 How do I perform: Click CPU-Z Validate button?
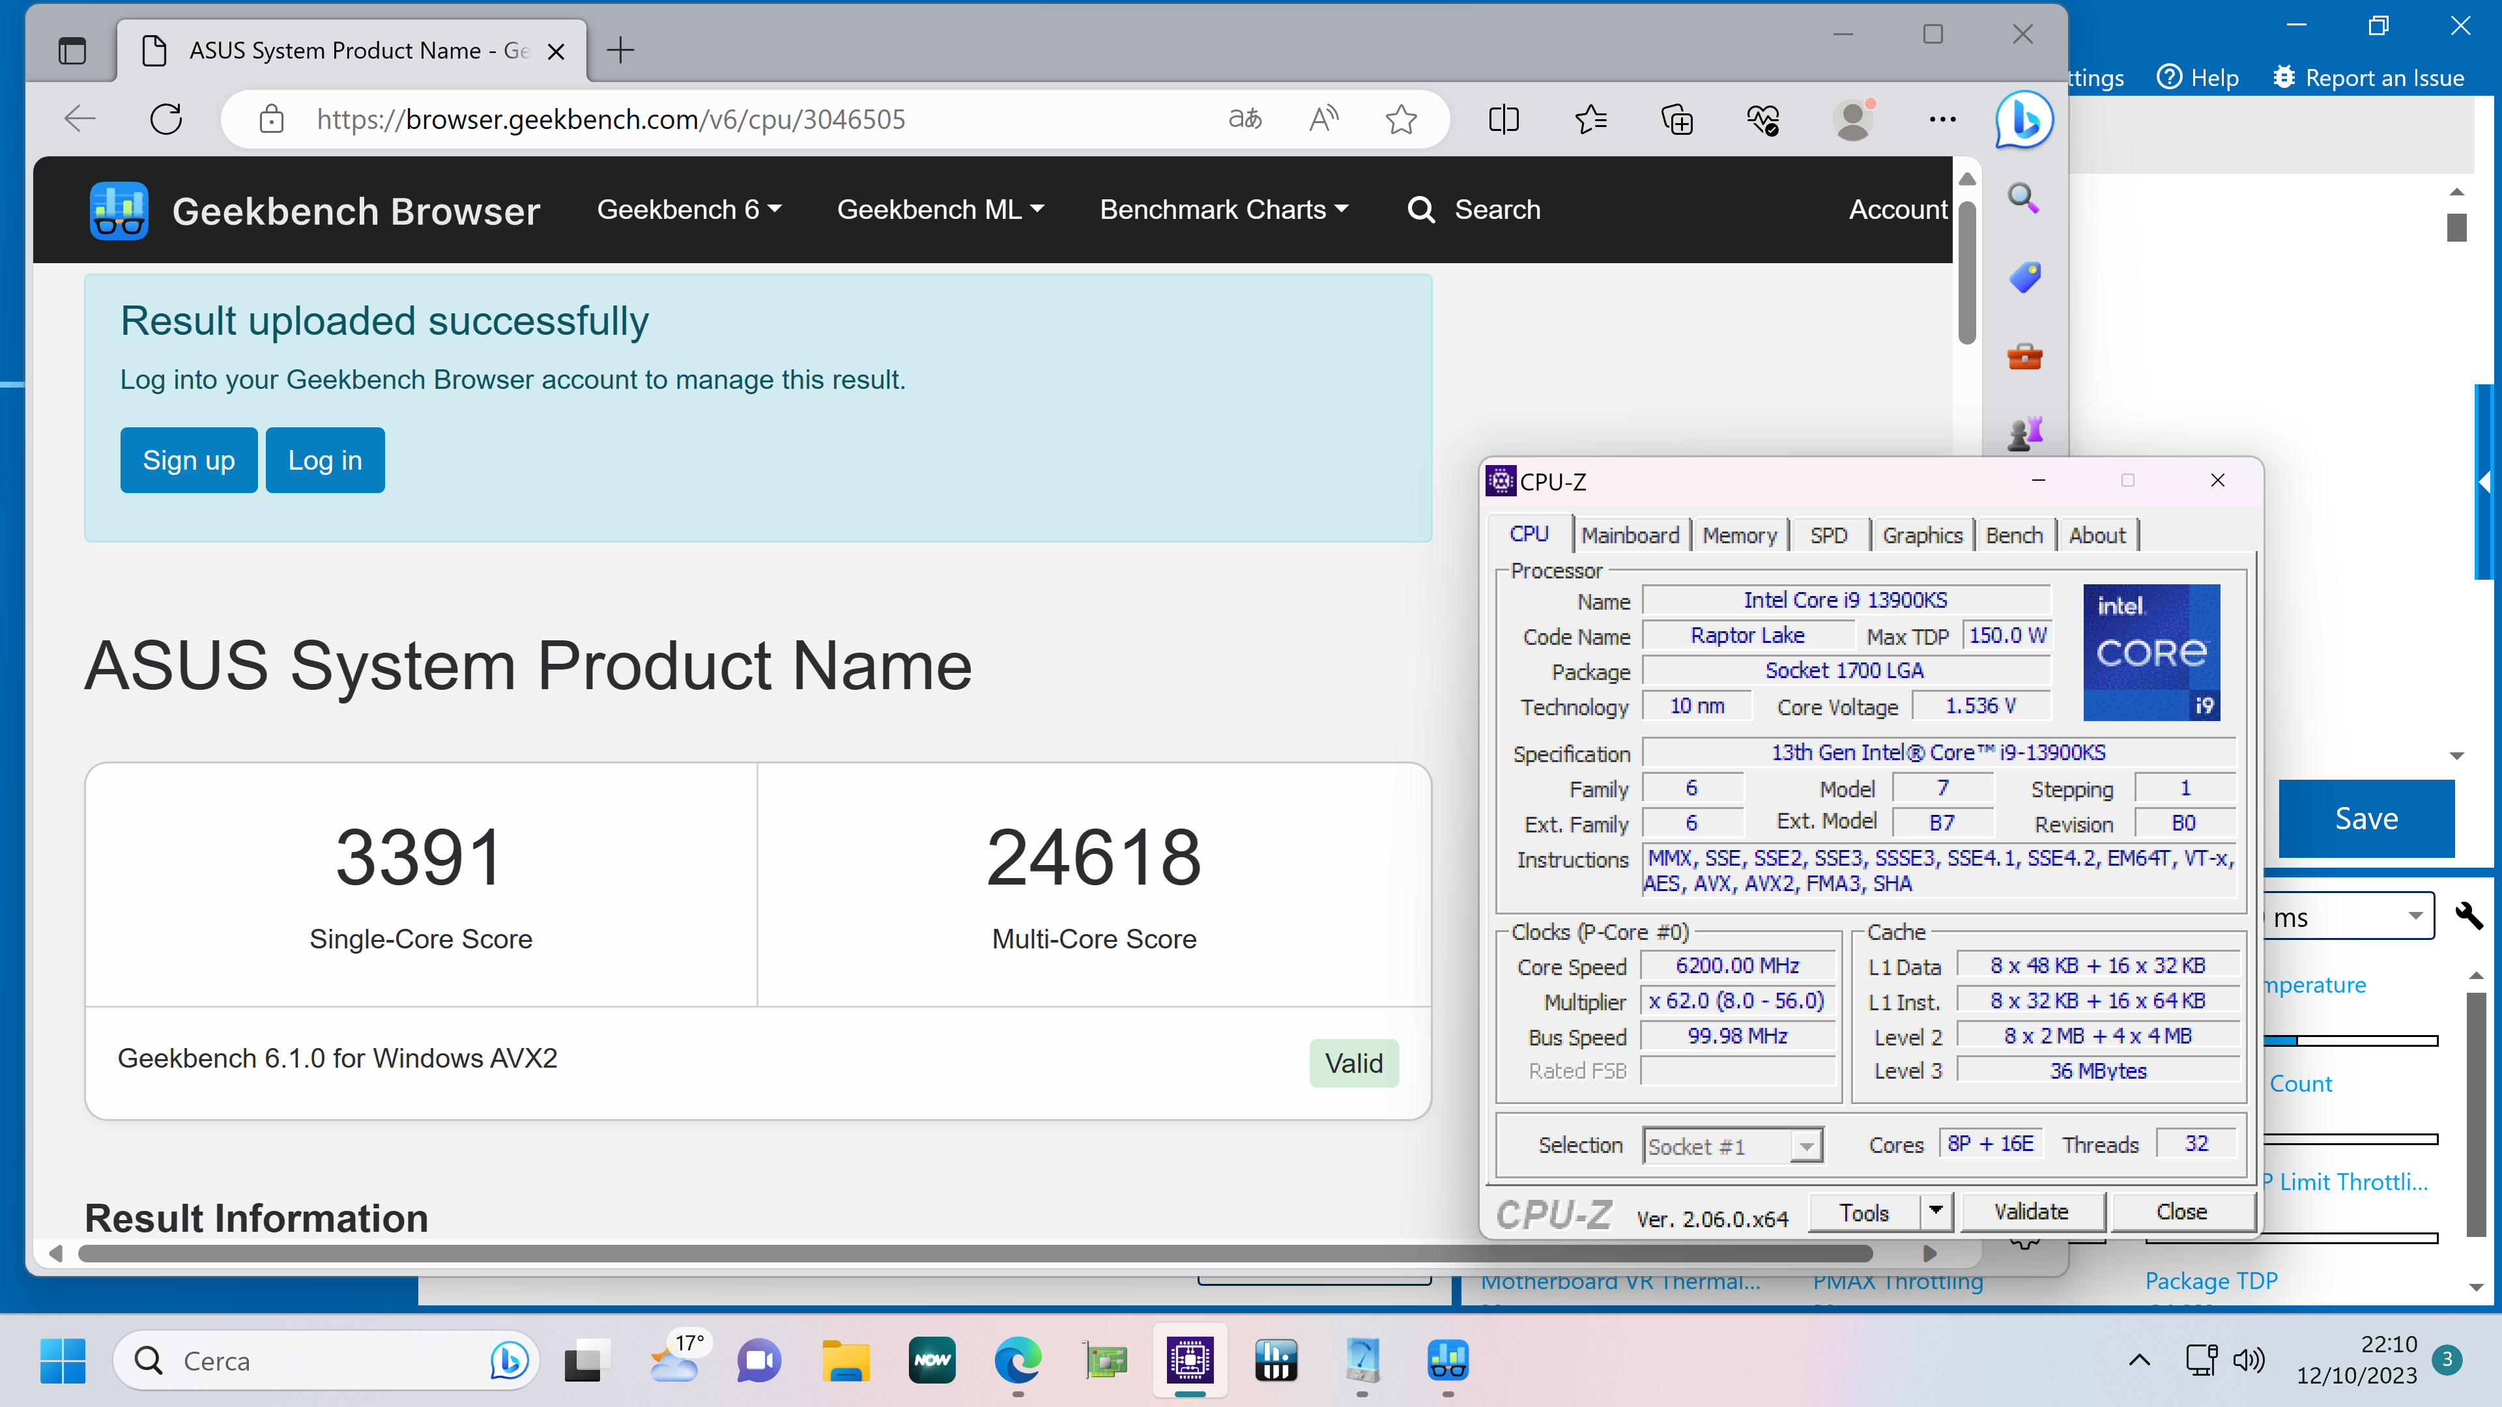tap(2032, 1211)
